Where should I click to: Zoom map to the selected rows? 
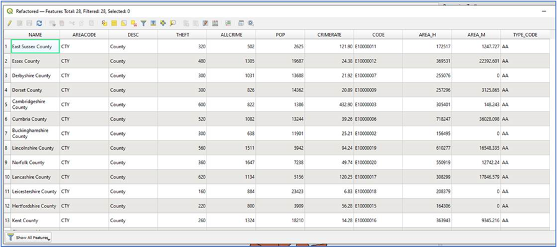click(x=172, y=24)
